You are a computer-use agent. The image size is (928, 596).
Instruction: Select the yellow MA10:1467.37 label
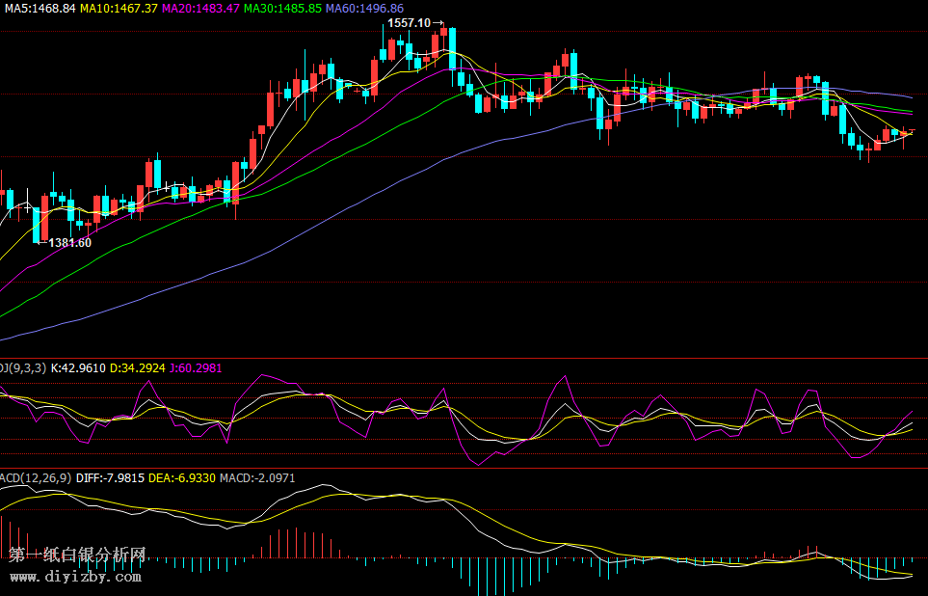tap(119, 9)
